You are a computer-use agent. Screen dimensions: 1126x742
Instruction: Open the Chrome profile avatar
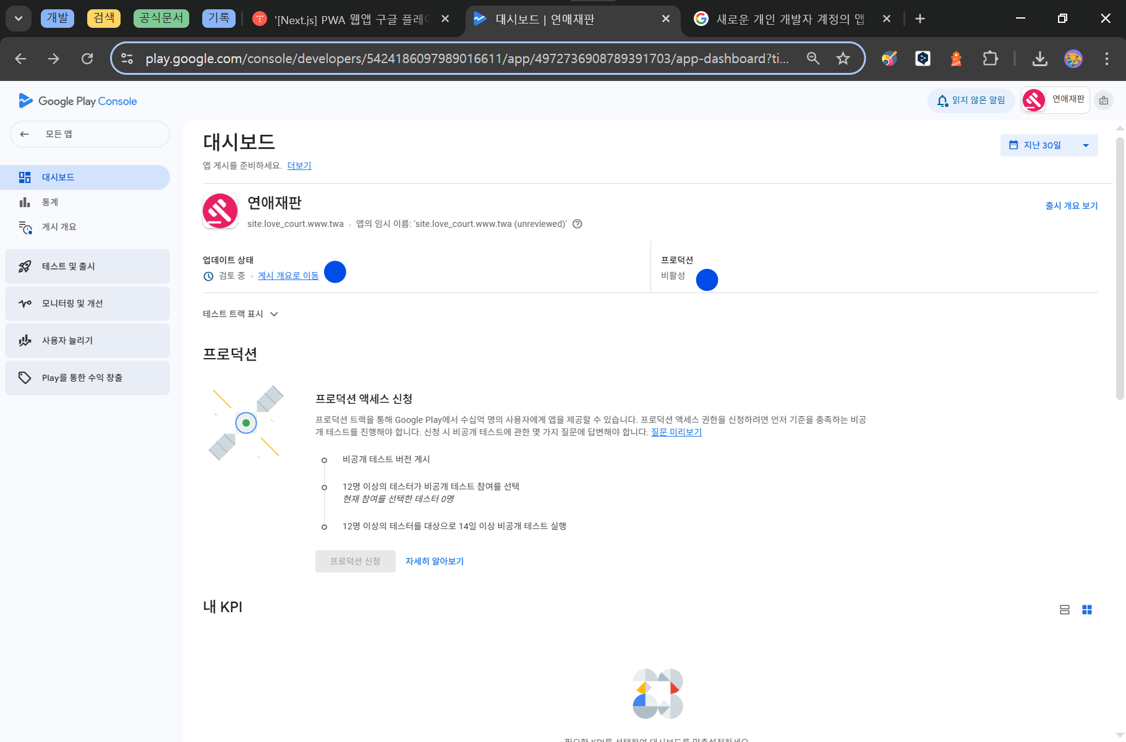click(x=1073, y=59)
